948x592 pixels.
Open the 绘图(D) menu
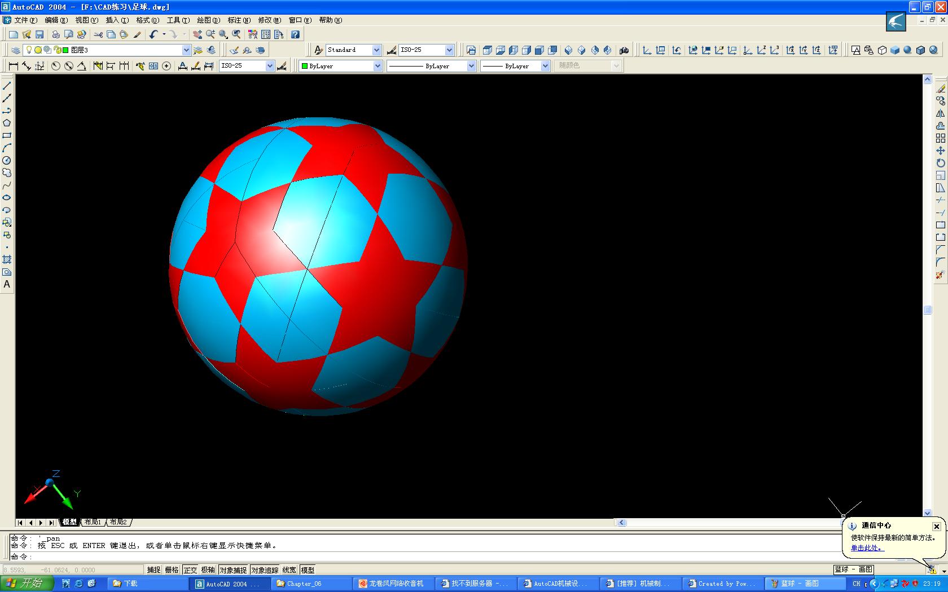click(x=208, y=20)
